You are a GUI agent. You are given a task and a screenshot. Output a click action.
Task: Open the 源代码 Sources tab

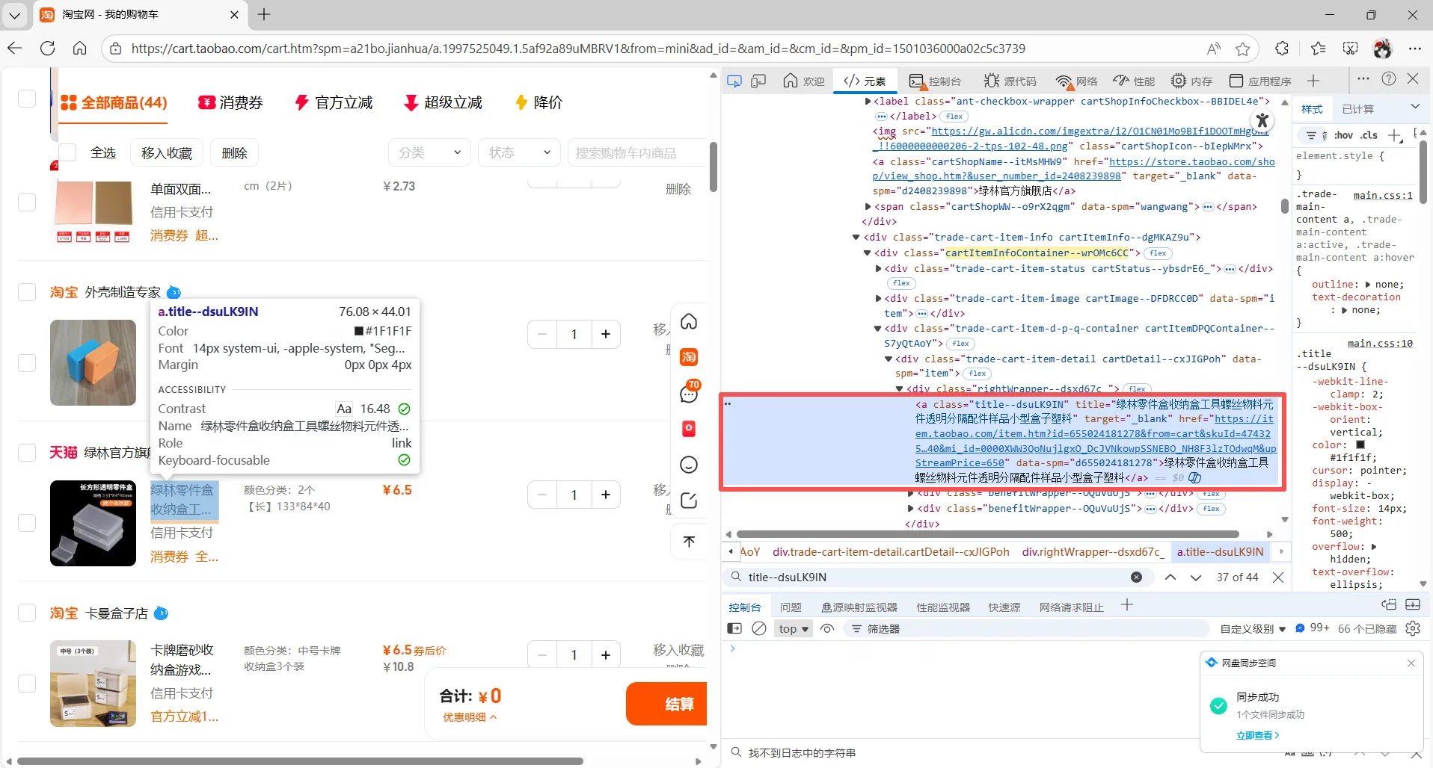tap(1010, 81)
